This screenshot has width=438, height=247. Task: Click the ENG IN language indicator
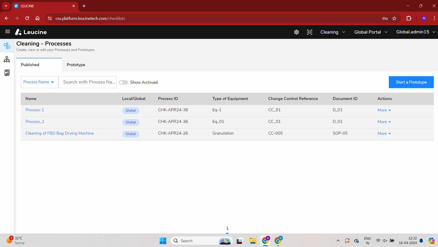tap(367, 240)
